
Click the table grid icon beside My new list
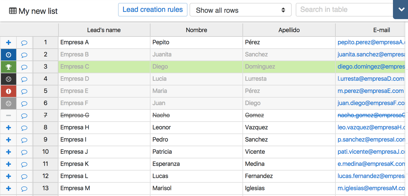pos(13,11)
